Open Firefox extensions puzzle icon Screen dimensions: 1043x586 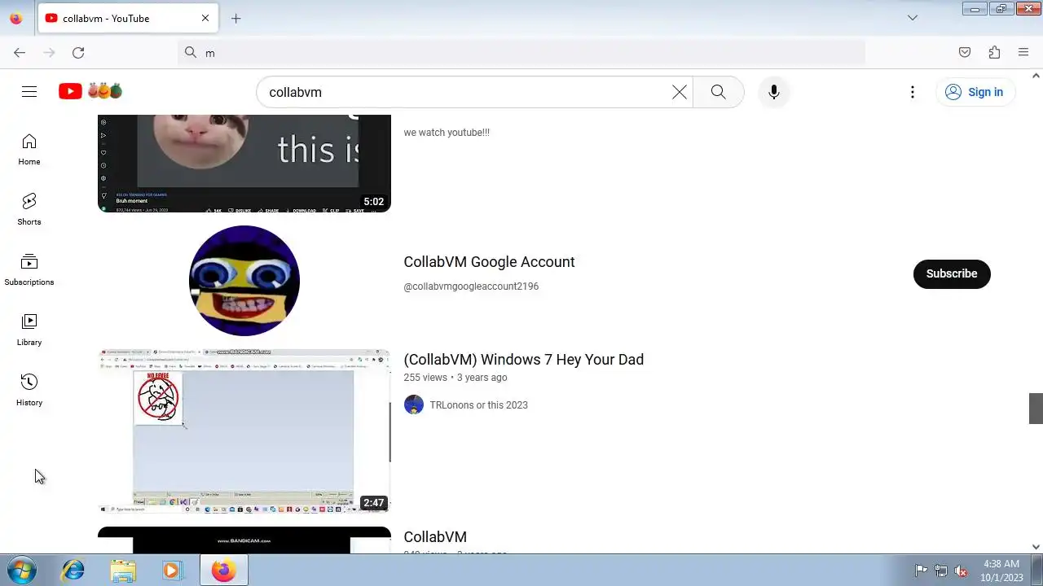[x=994, y=52]
